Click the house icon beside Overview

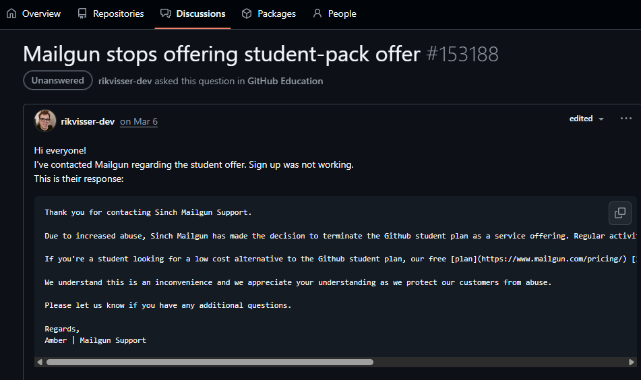click(11, 13)
